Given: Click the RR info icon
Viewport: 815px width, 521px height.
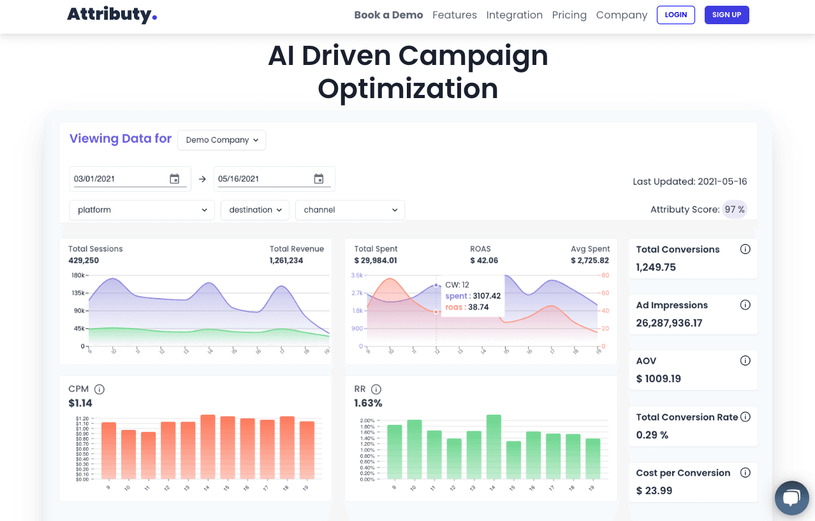Looking at the screenshot, I should (x=376, y=389).
